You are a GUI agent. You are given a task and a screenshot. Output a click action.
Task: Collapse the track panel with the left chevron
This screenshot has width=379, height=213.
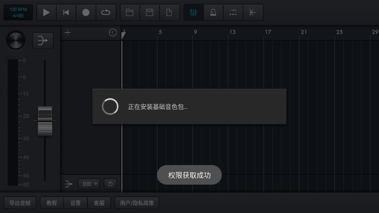tap(113, 32)
